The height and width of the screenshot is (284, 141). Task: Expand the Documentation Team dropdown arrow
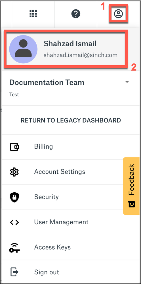(127, 82)
